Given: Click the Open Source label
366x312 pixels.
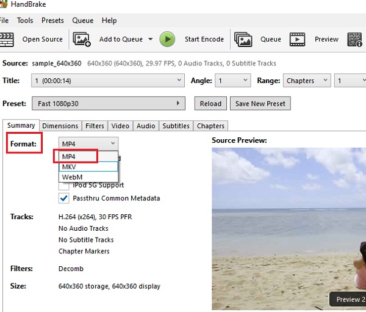Looking at the screenshot, I should (43, 39).
